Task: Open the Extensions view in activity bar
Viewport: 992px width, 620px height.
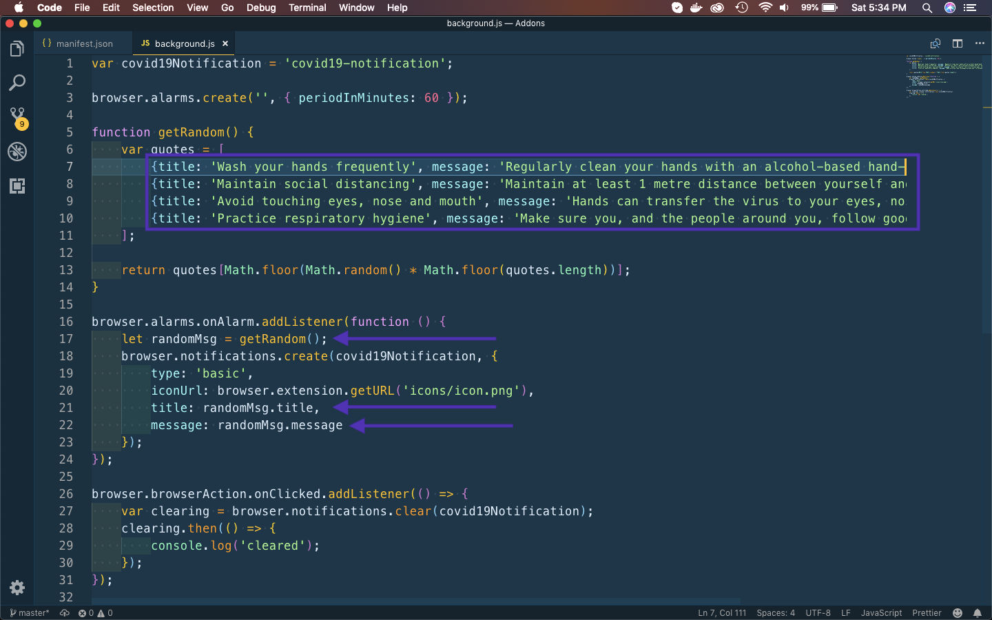Action: point(17,185)
